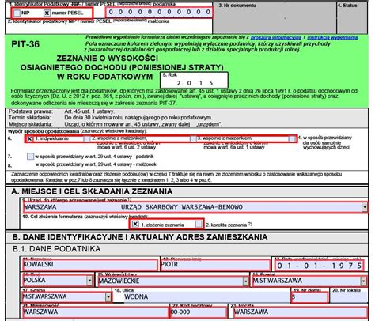Open the urząd skarbowy dropdown arrow

coord(365,207)
